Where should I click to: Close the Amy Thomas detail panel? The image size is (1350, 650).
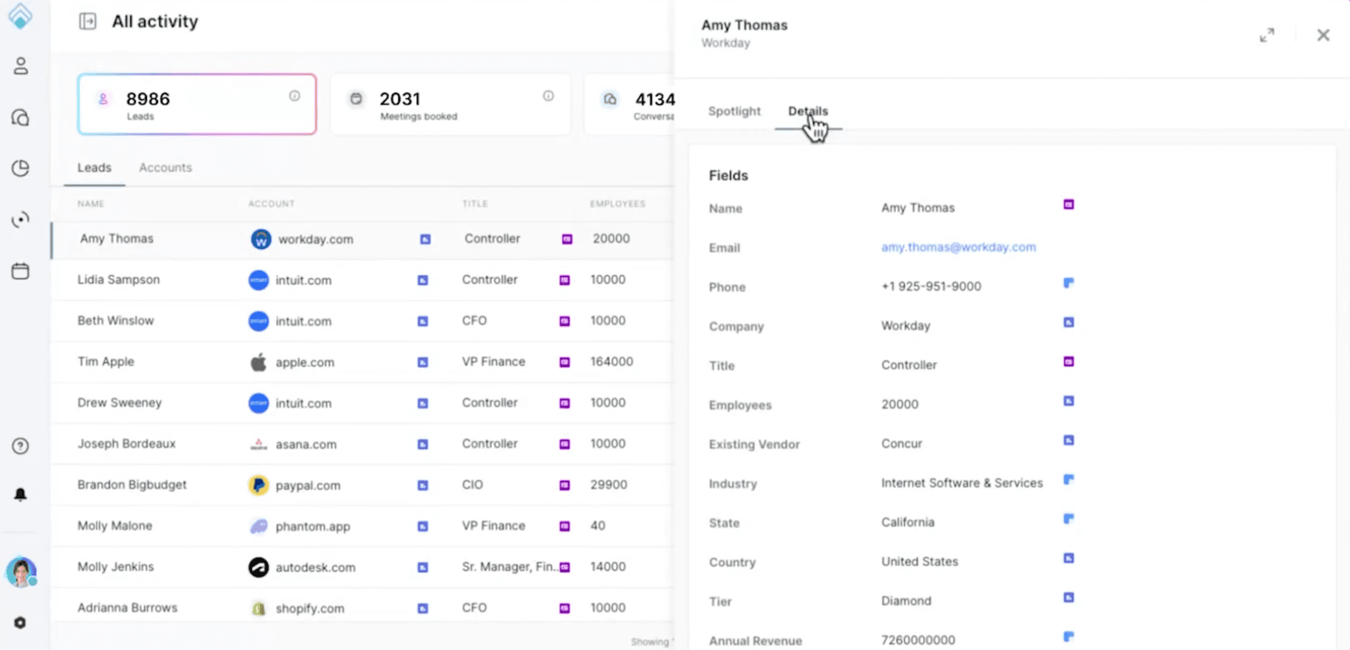click(1323, 35)
